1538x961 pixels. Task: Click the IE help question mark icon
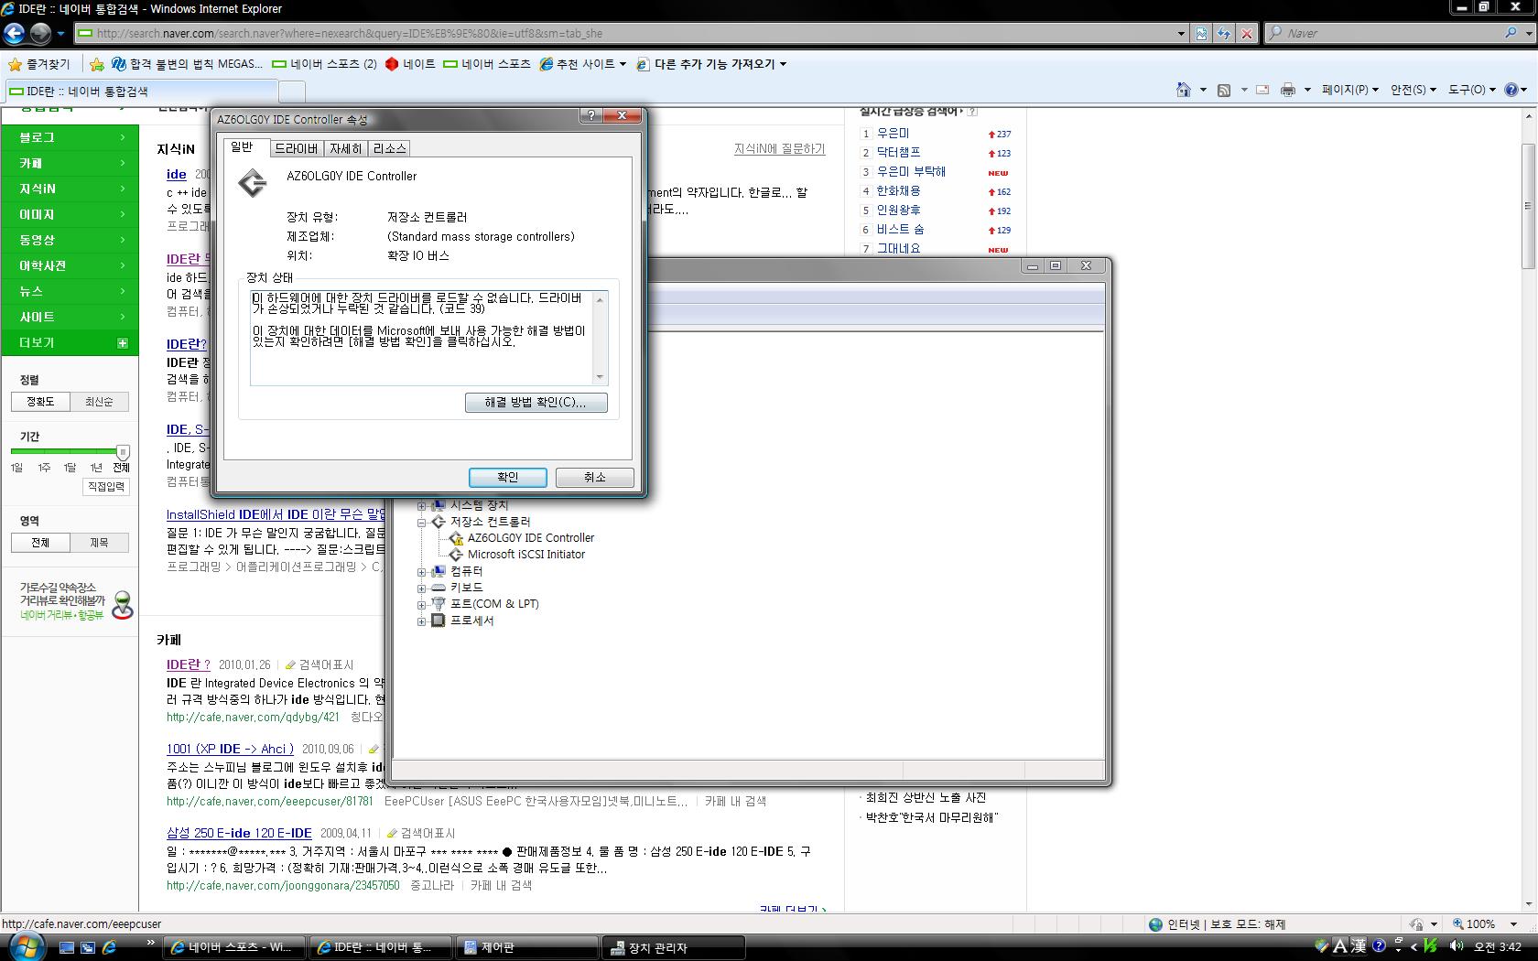click(x=1511, y=90)
